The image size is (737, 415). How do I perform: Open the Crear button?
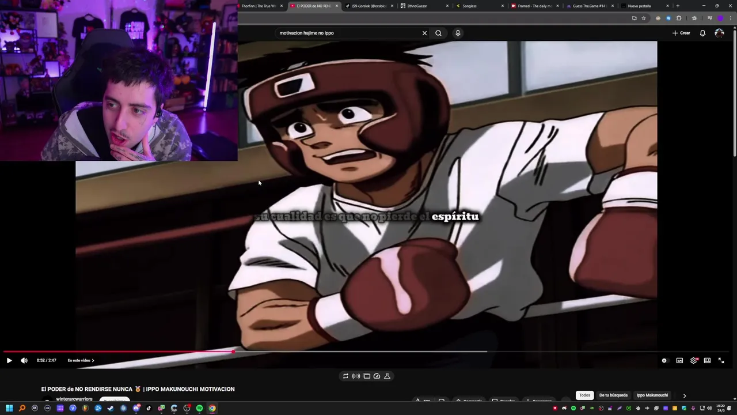pyautogui.click(x=681, y=33)
